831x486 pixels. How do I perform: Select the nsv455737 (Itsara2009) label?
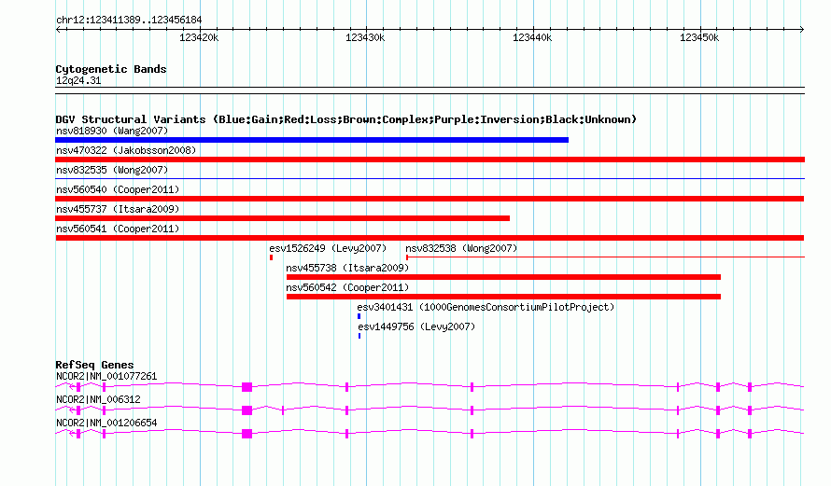click(118, 209)
